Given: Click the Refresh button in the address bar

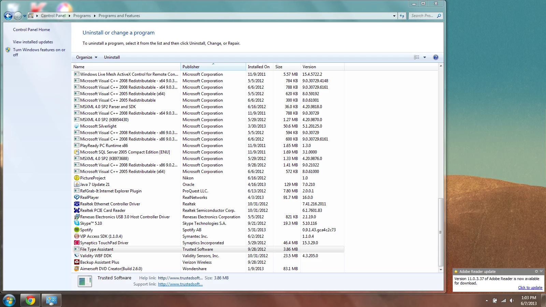Looking at the screenshot, I should pyautogui.click(x=402, y=16).
